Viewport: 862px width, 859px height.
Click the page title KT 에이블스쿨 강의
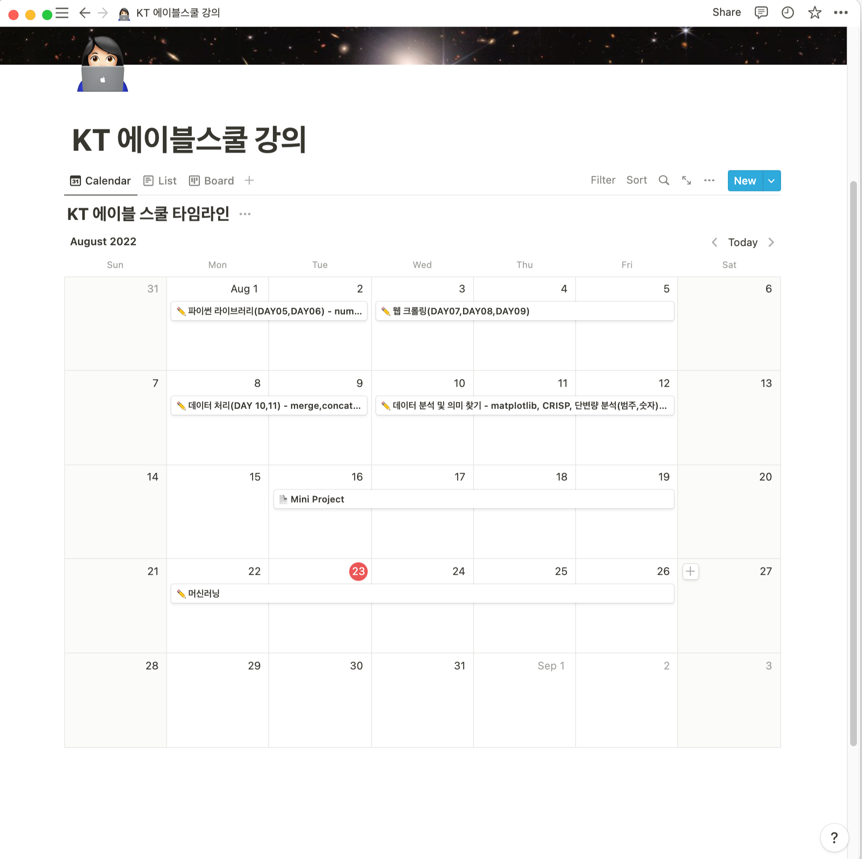[189, 140]
